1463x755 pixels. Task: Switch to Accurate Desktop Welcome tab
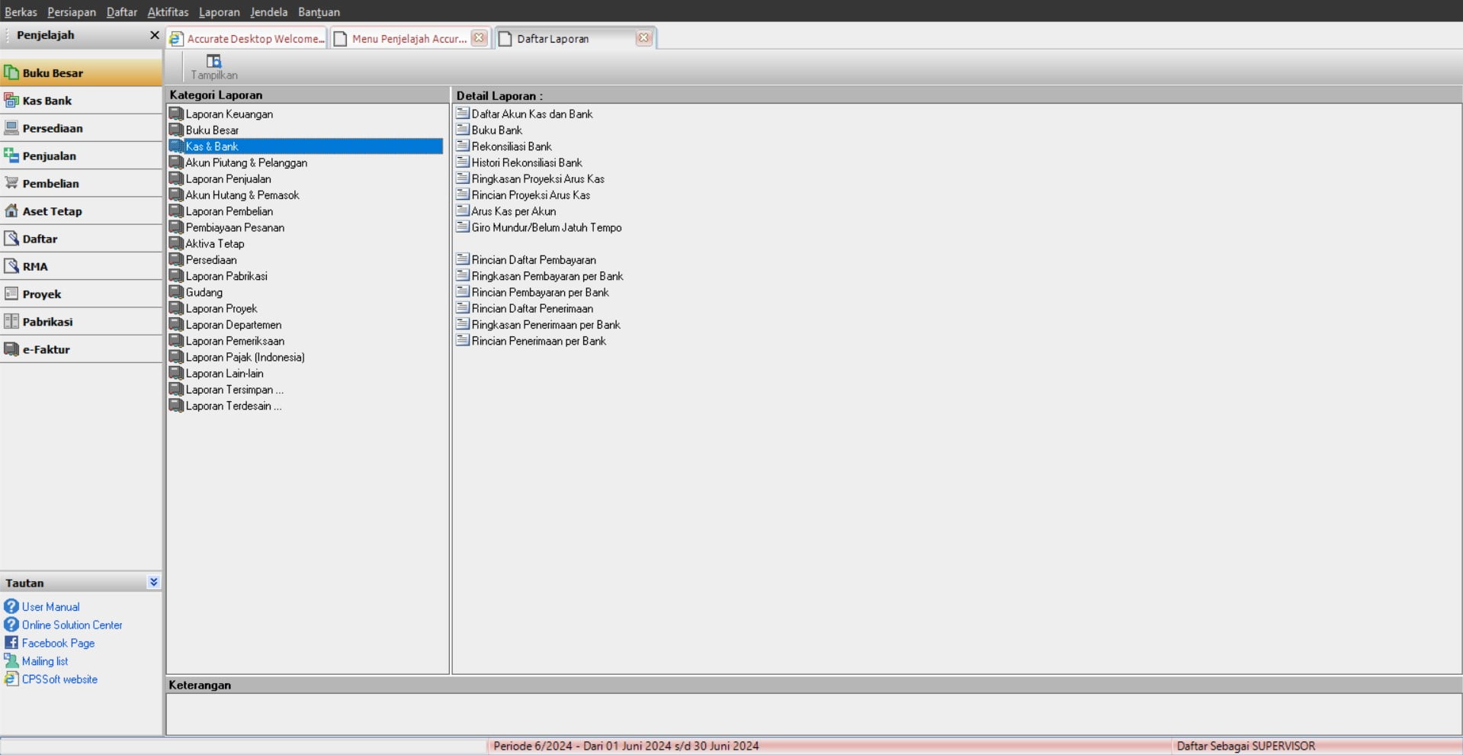tap(248, 39)
